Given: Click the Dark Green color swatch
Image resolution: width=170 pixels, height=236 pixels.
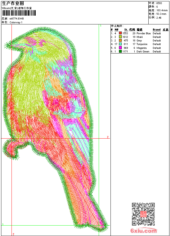Looking at the screenshot, I should click(x=120, y=51).
